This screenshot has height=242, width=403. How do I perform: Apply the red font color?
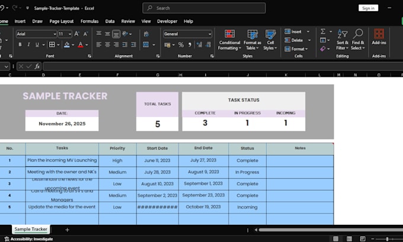click(x=81, y=44)
